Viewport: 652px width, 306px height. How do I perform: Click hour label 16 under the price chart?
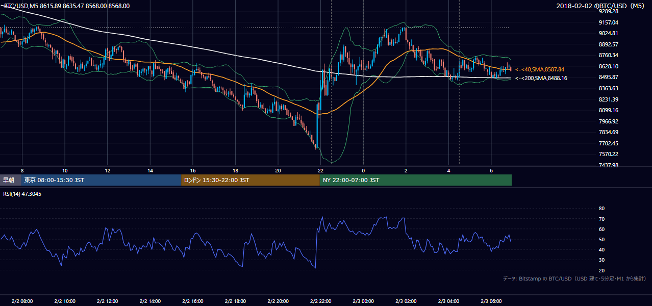pyautogui.click(x=193, y=170)
